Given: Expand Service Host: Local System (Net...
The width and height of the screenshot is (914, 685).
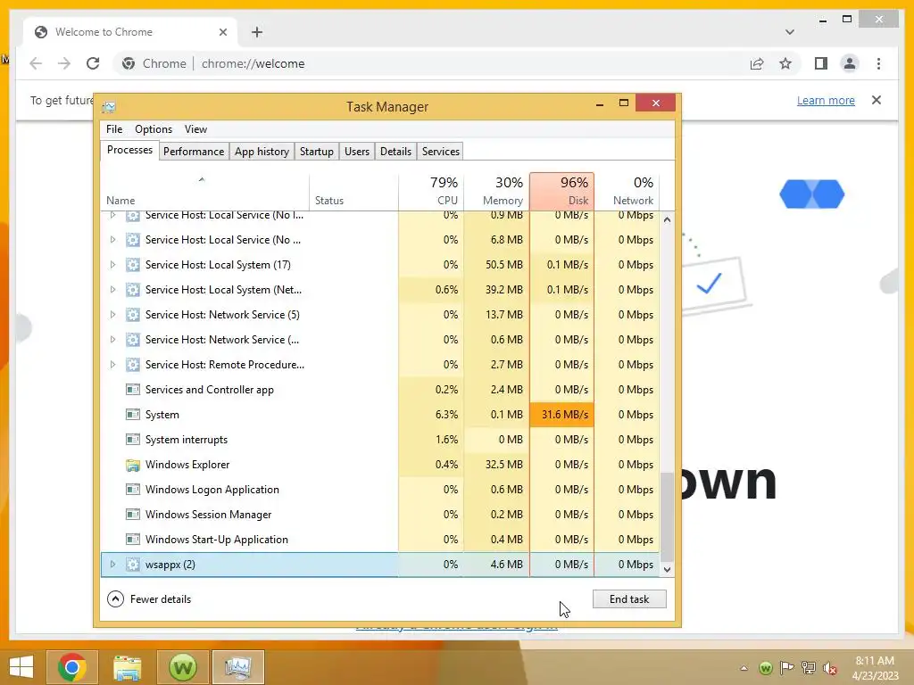Looking at the screenshot, I should pos(112,290).
